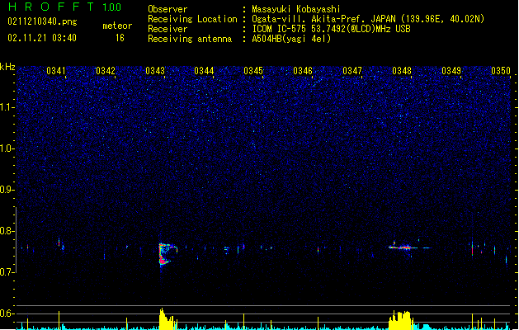Viewport: 519px width, 330px height.
Task: Click the 0345 time marker
Action: click(253, 71)
